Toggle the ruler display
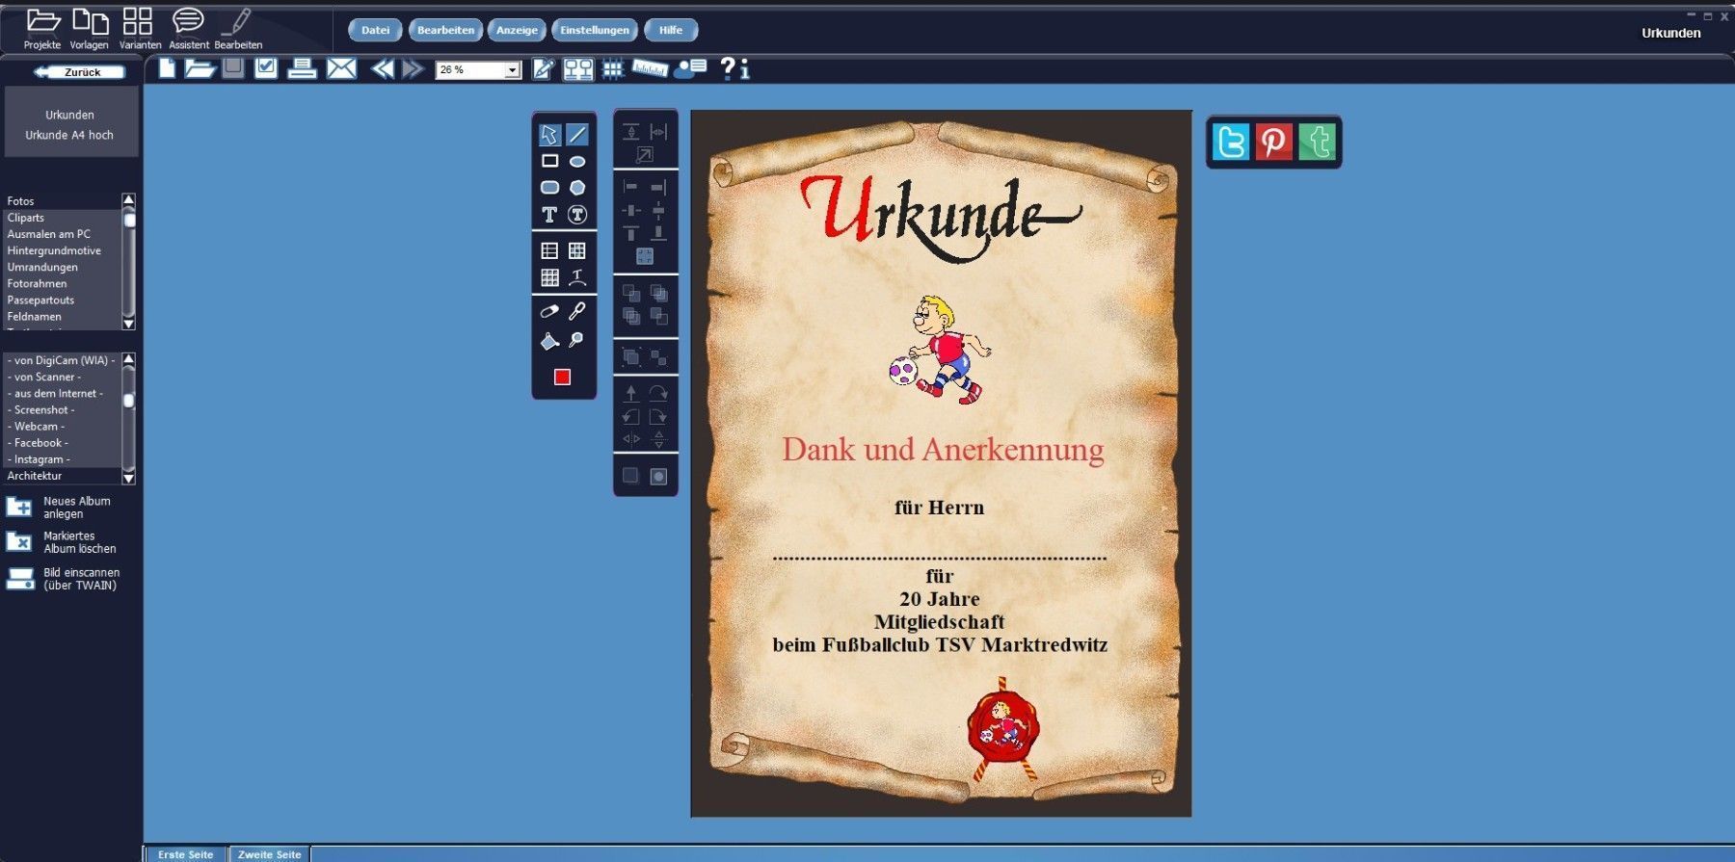 tap(650, 68)
